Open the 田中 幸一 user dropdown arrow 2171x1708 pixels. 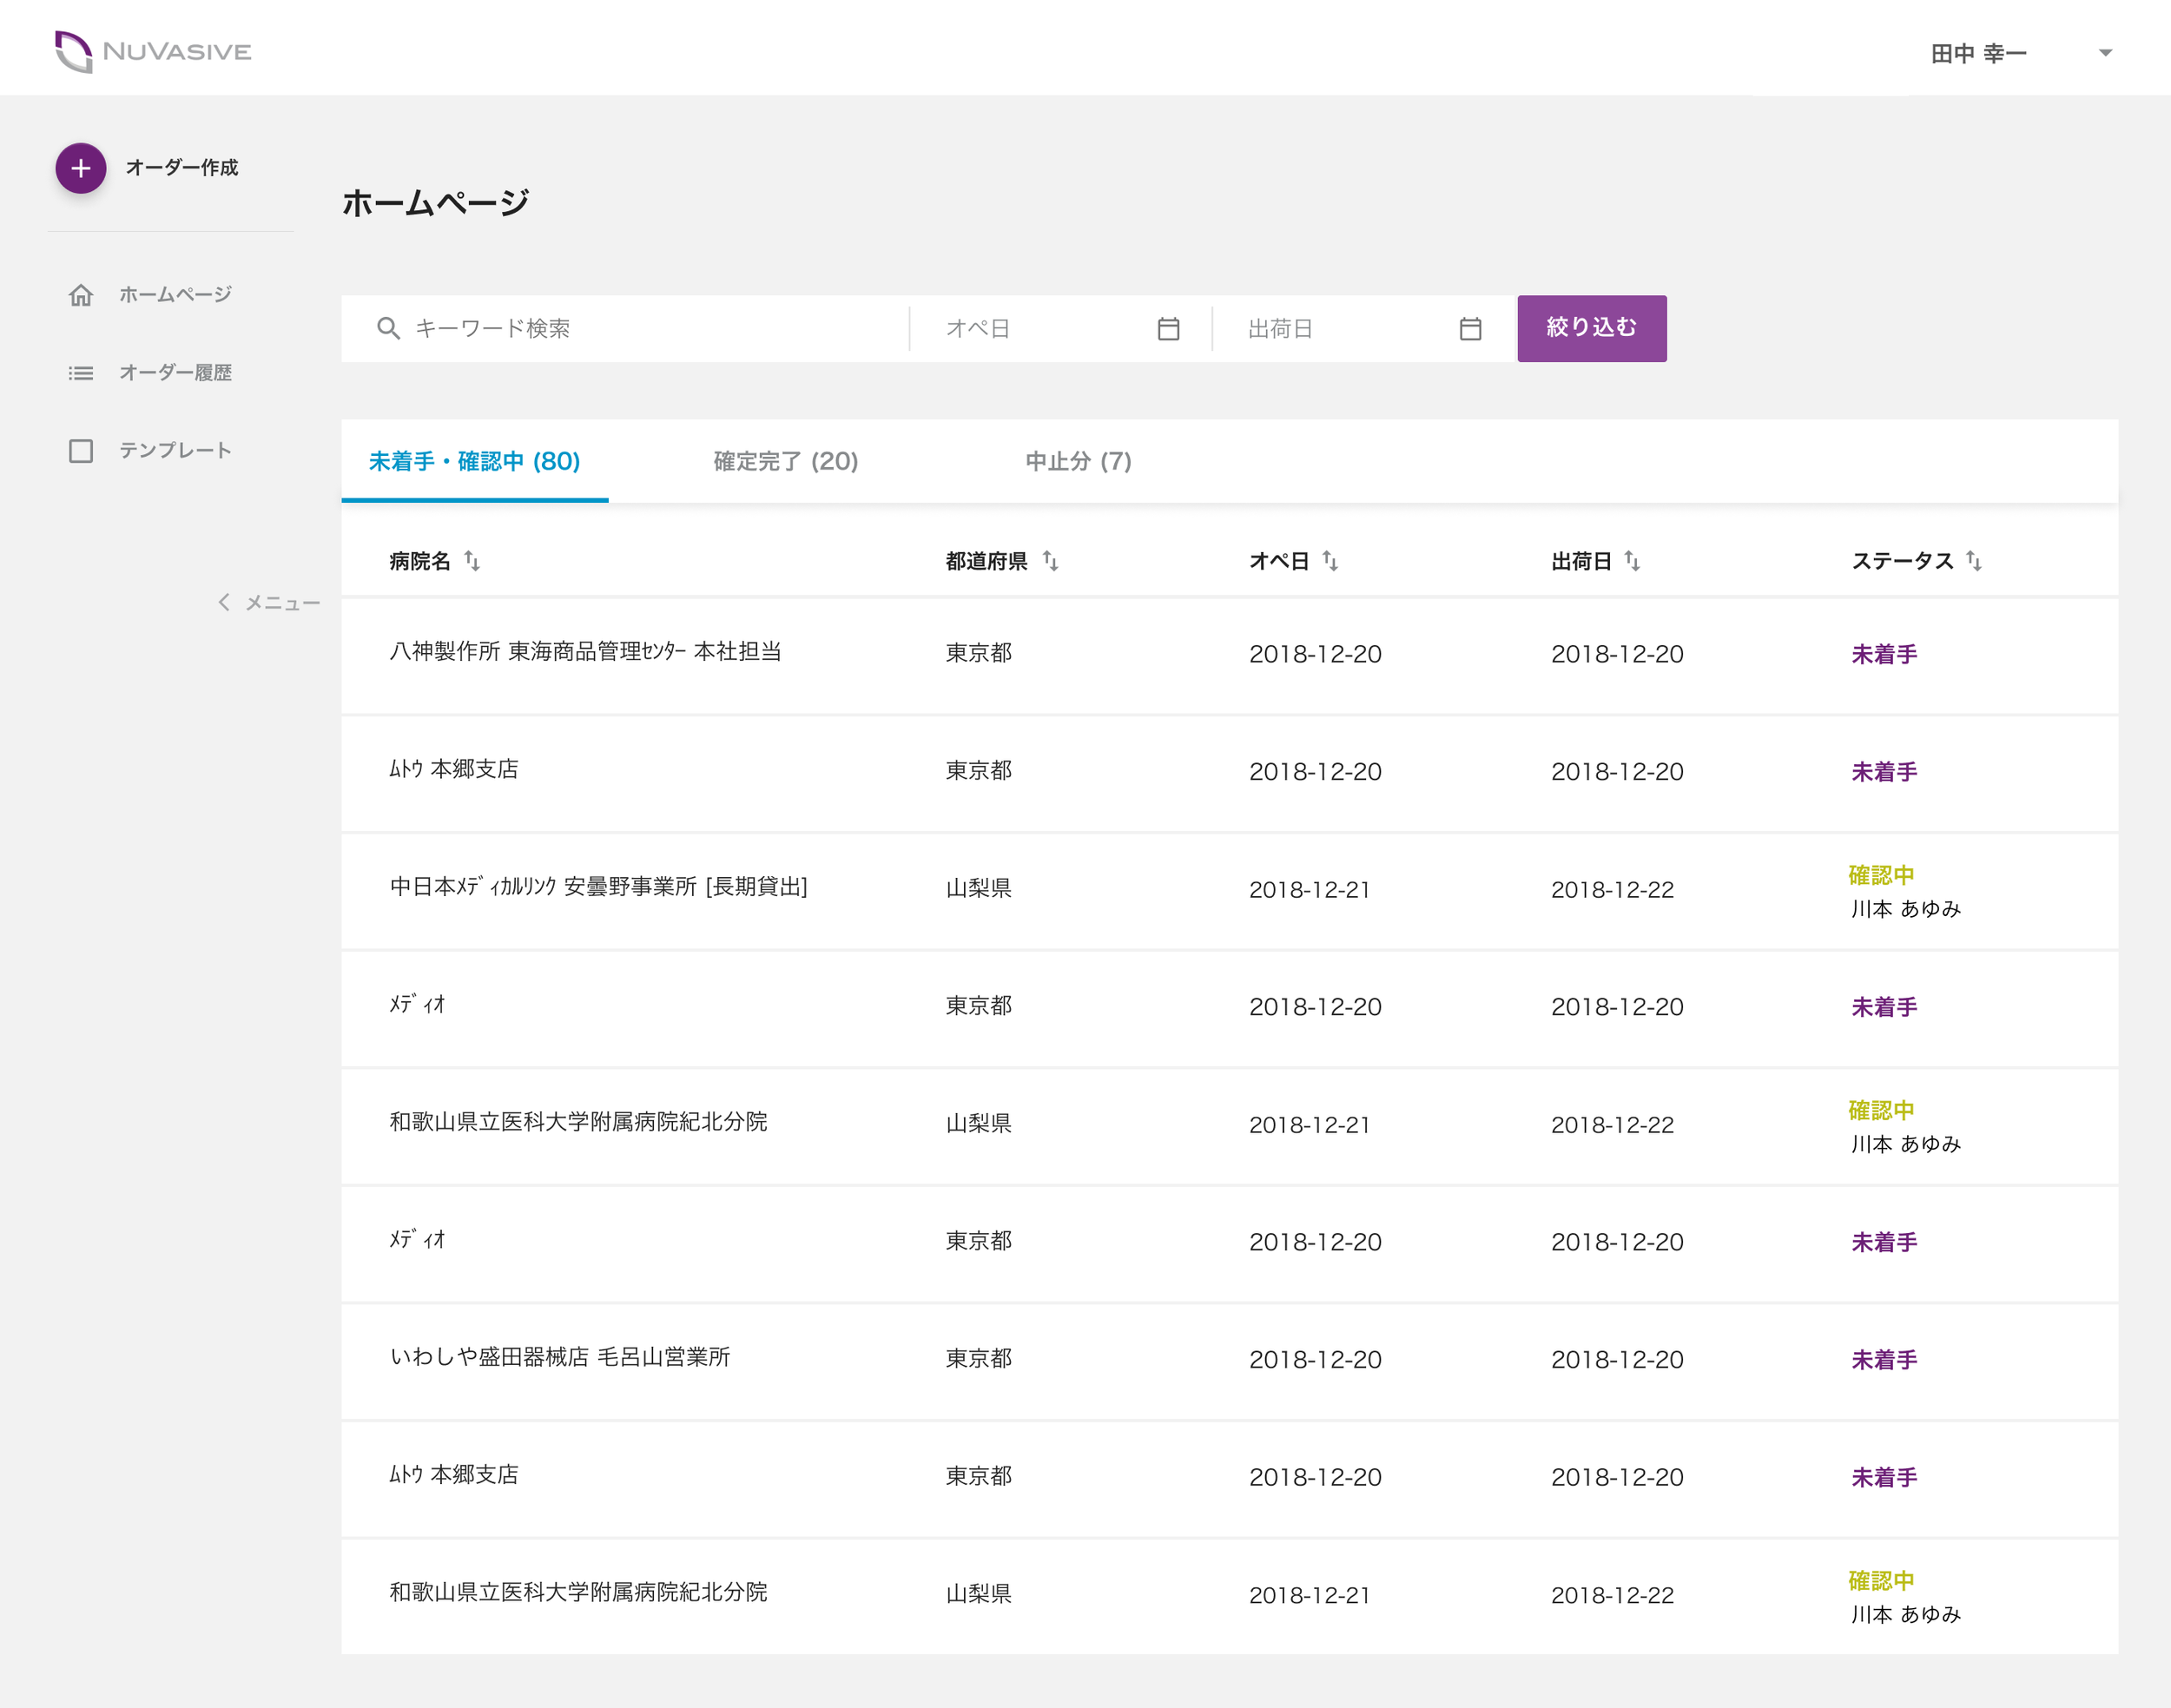coord(2105,53)
